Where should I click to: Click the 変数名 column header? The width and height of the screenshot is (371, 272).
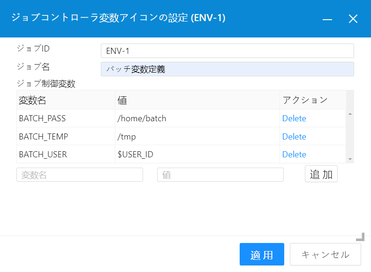point(66,100)
